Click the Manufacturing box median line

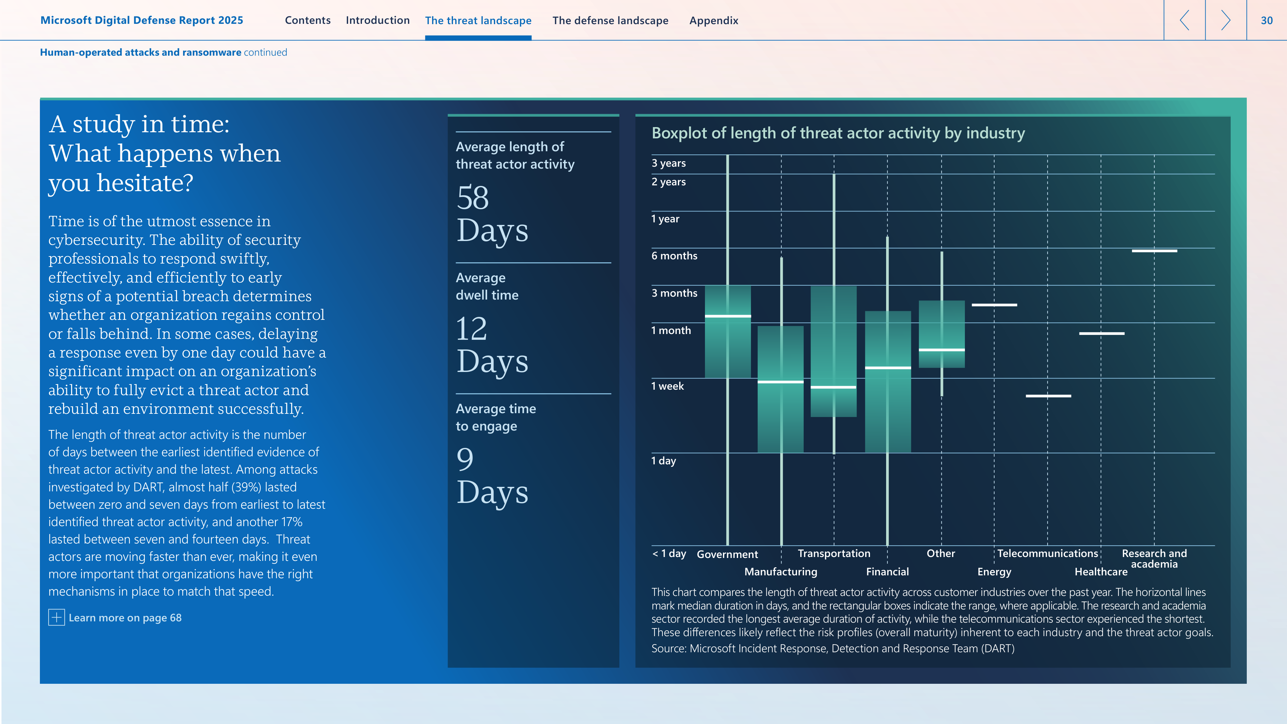point(780,382)
